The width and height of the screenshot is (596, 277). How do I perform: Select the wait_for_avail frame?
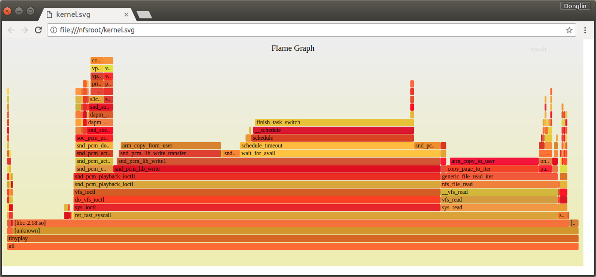[340, 153]
